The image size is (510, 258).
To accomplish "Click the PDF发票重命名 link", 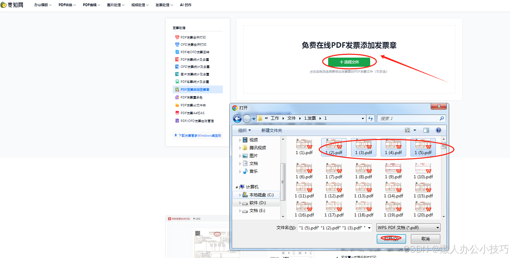I will pos(191,97).
